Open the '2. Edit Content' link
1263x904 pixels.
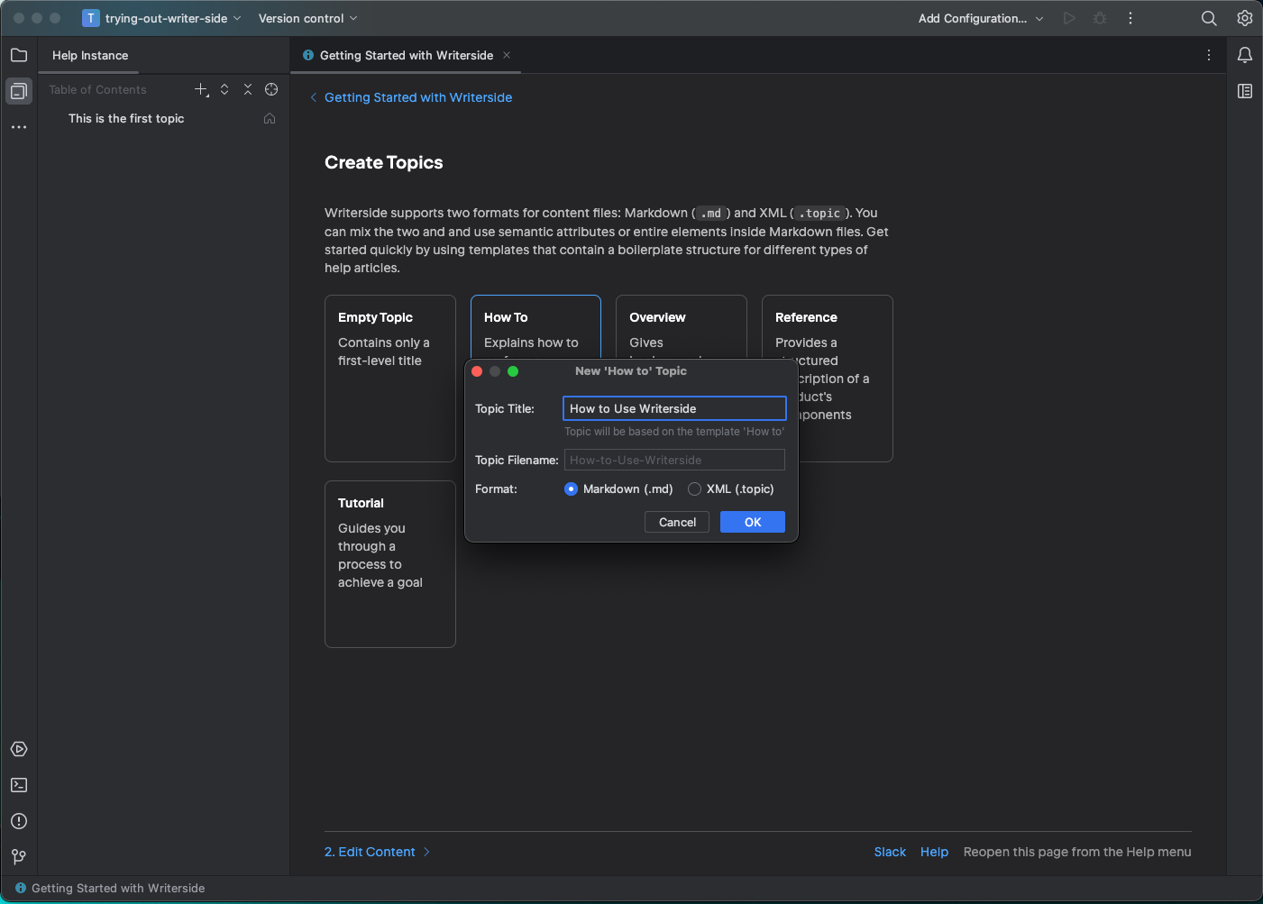377,852
